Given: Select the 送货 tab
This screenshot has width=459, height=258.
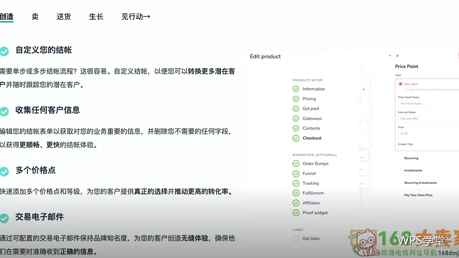Looking at the screenshot, I should click(64, 16).
